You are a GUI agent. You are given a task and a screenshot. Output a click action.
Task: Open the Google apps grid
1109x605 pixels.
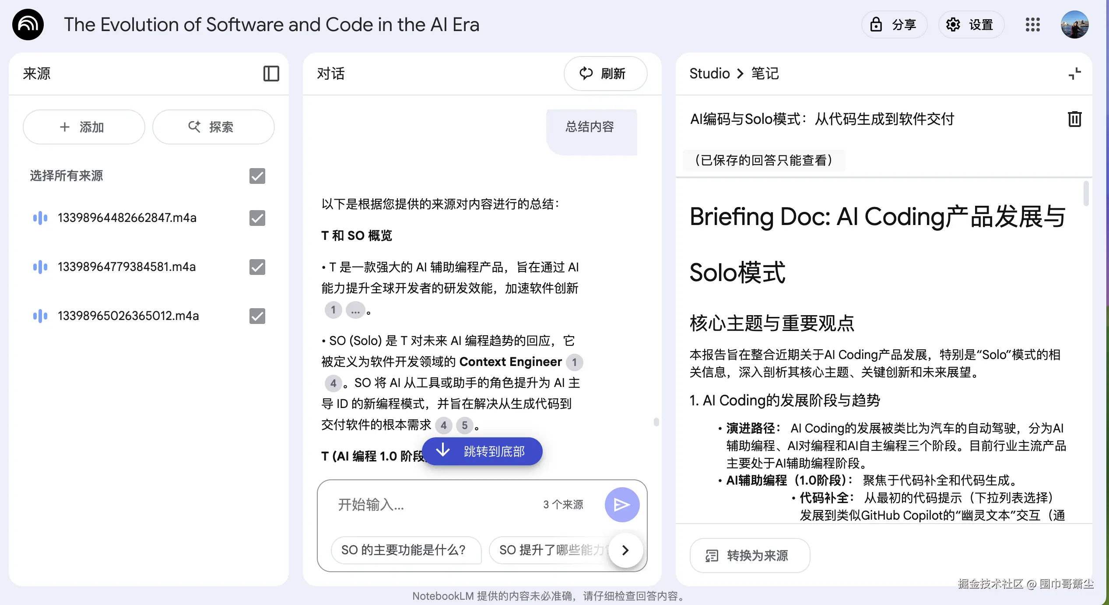click(x=1032, y=25)
